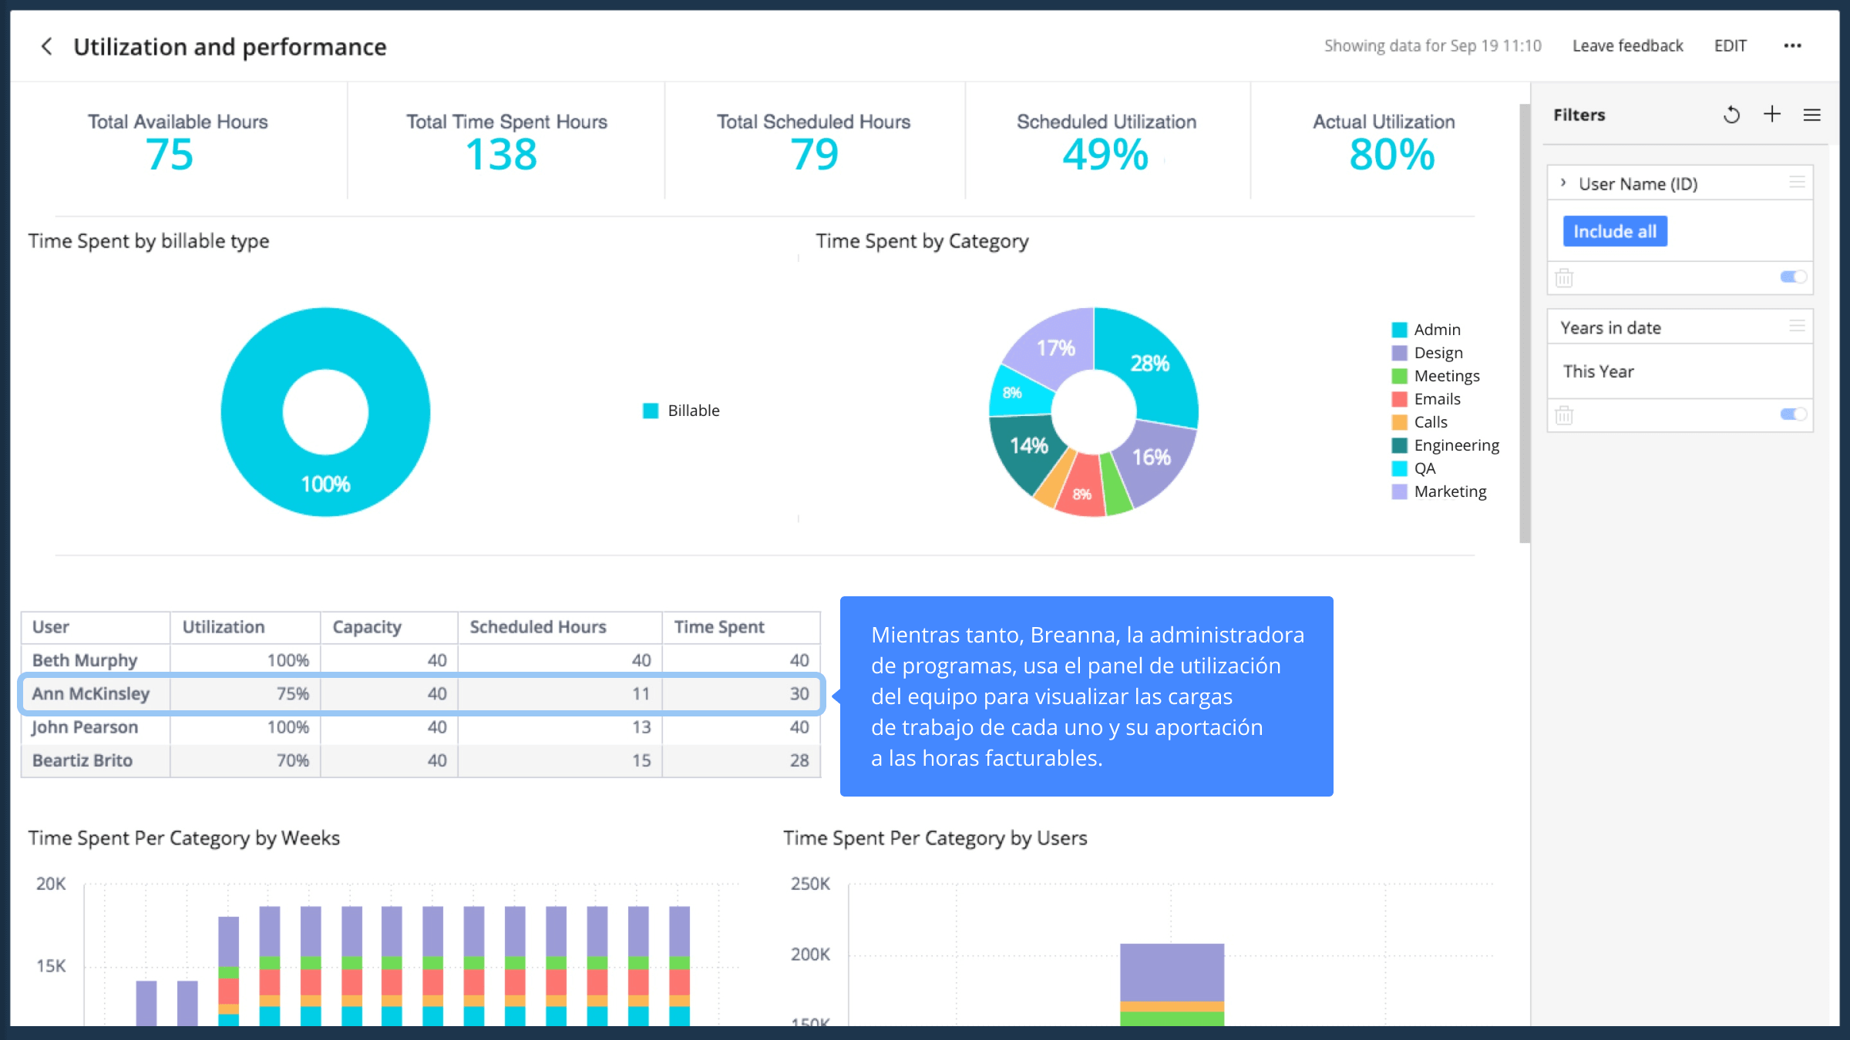The height and width of the screenshot is (1040, 1850).
Task: Click the Engineering legend color swatch
Action: (1399, 445)
